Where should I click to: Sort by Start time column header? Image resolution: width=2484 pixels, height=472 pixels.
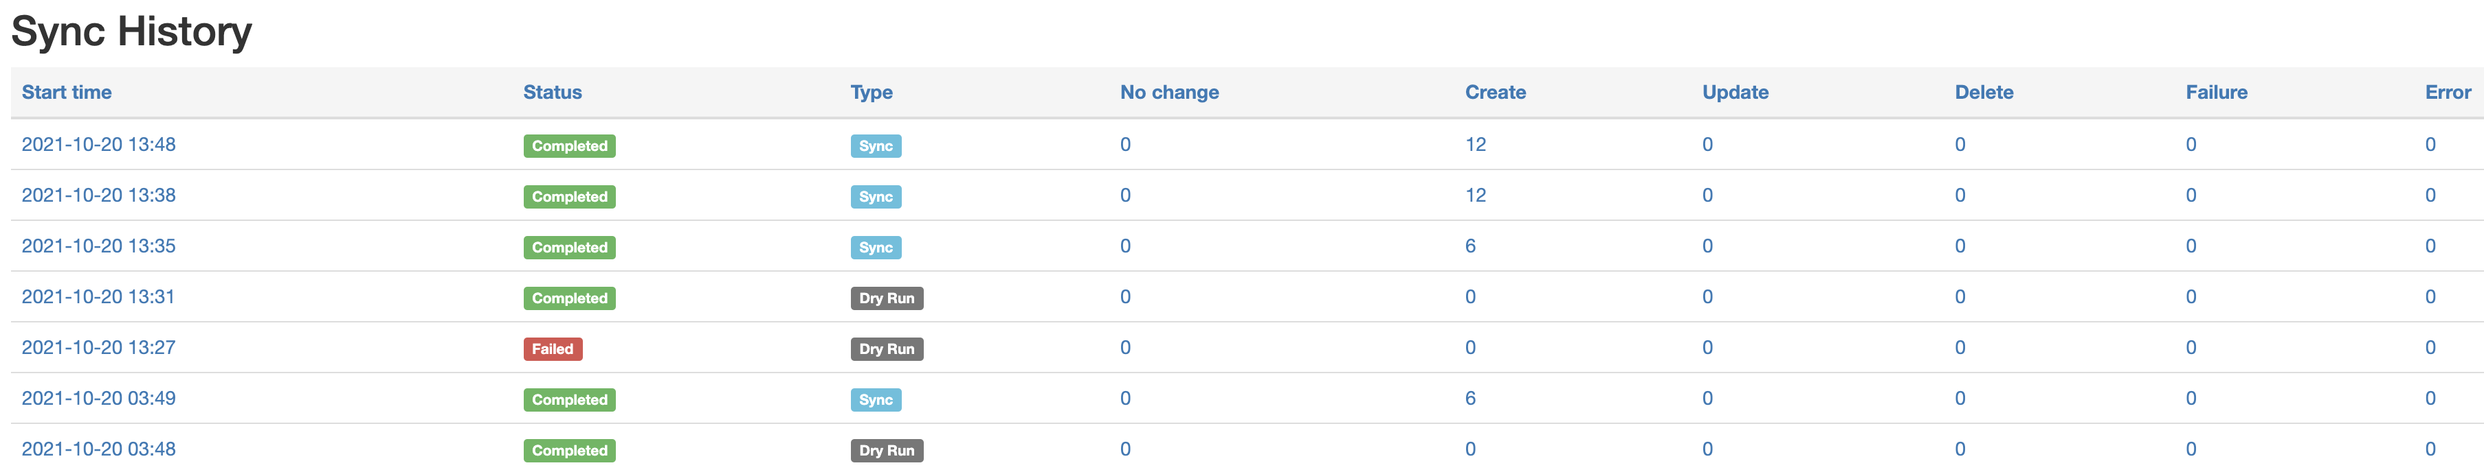tap(67, 93)
